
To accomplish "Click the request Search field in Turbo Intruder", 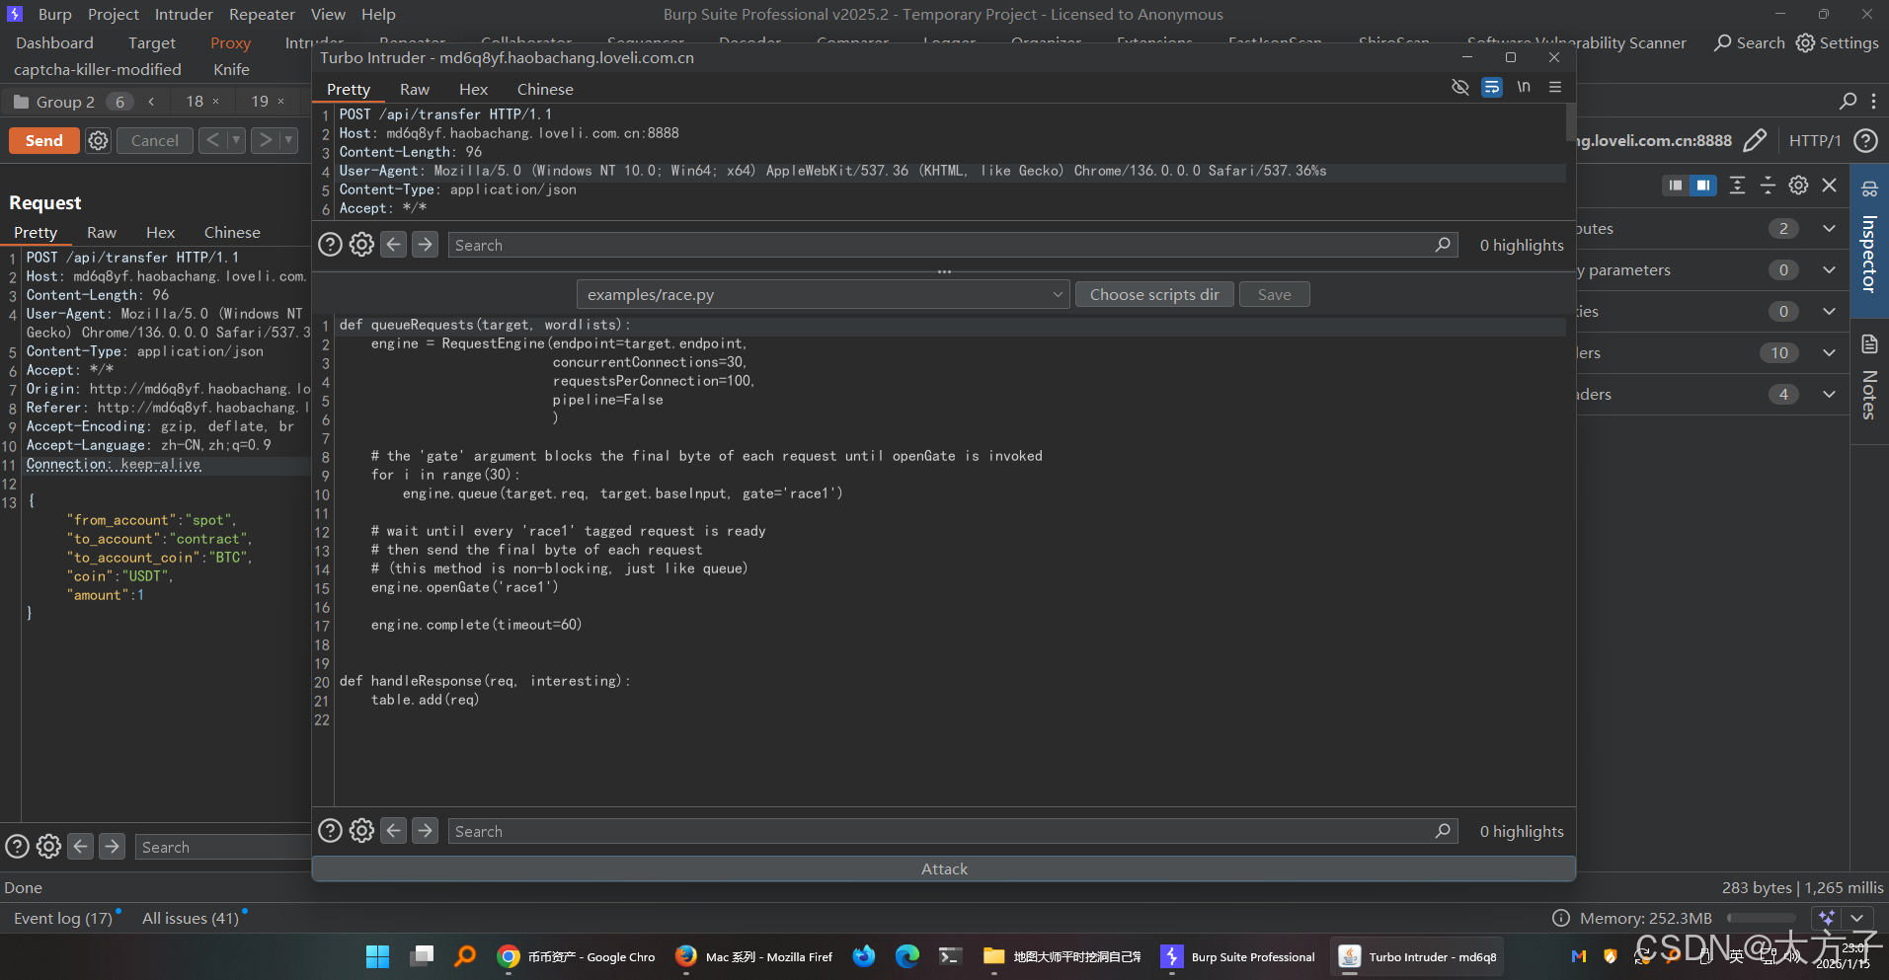I will [953, 245].
